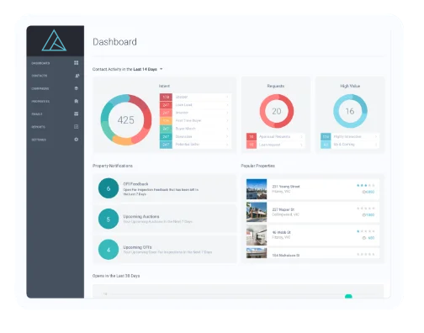Expand the Highly Interactive row chevron
This screenshot has height=333, width=424.
click(x=376, y=137)
